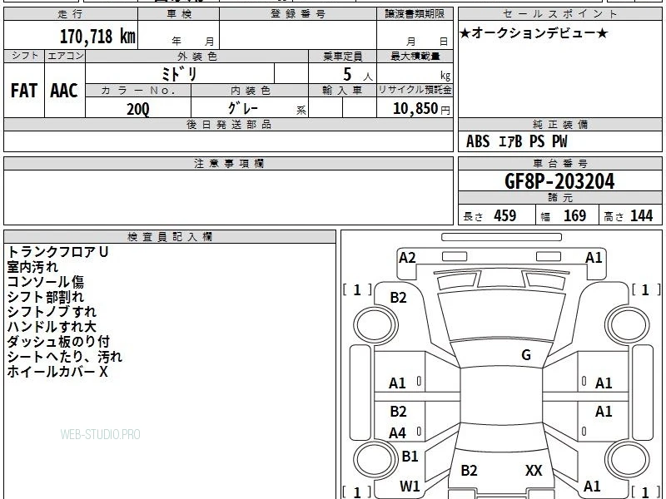Select the length value 459
The image size is (666, 499).
pos(505,215)
